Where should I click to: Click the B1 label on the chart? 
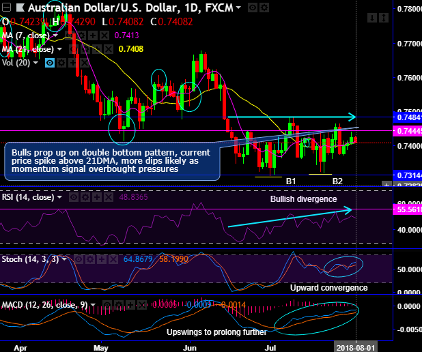[x=291, y=181]
